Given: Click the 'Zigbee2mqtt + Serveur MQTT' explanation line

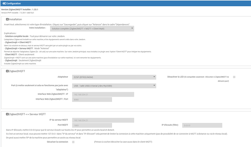Looking at the screenshot, I should pyautogui.click(x=27, y=48).
